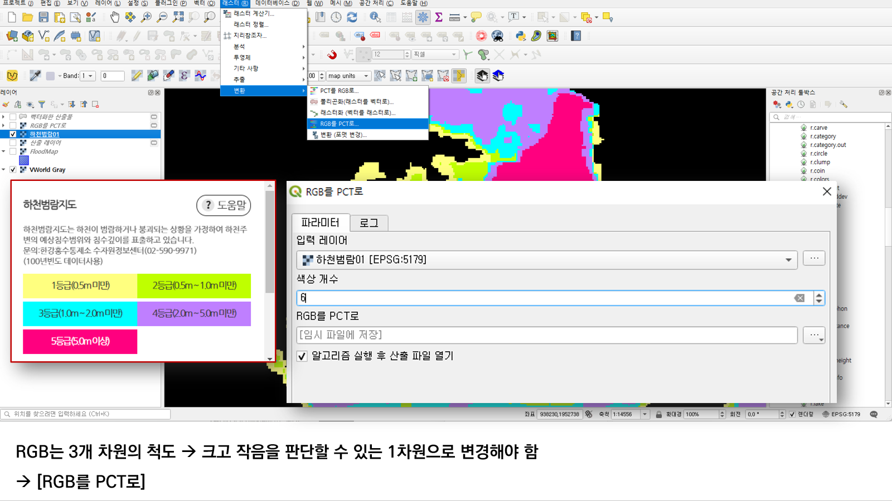The image size is (892, 501).
Task: Open the 래스터 계산기 menu entry
Action: [x=264, y=13]
